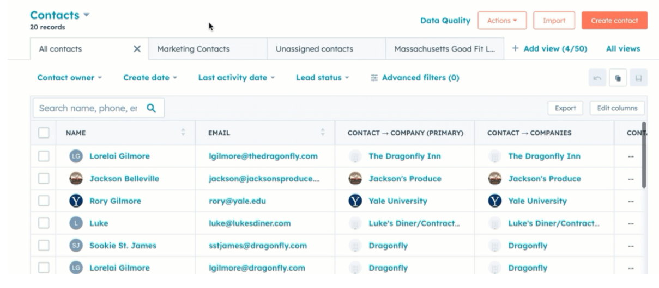Image resolution: width=659 pixels, height=288 pixels.
Task: Open the Data Quality link
Action: coord(445,21)
